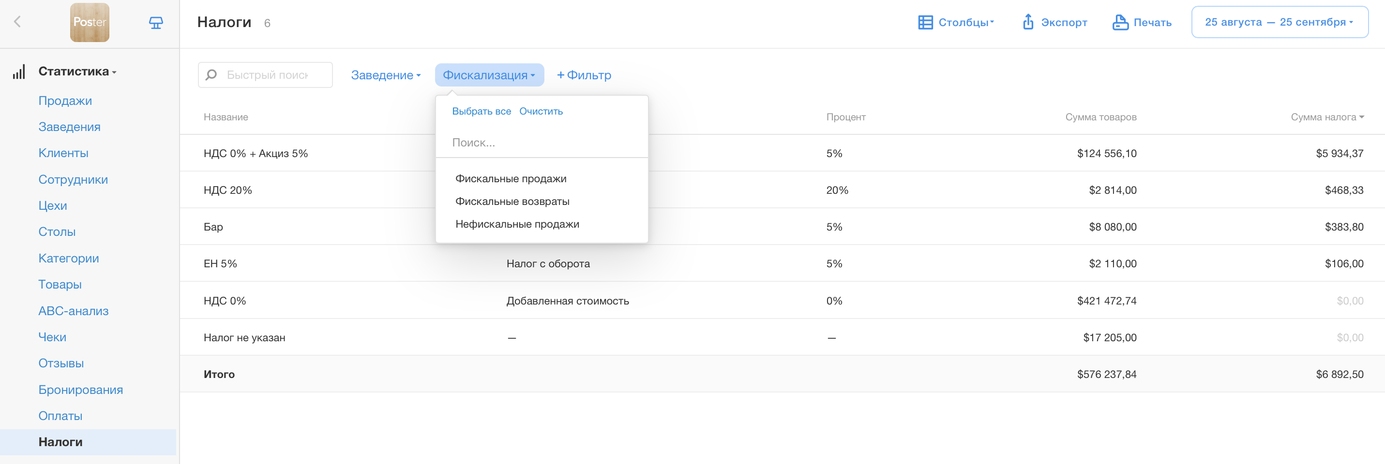Screen dimensions: 1385x464
Task: Select the Фискальные продажи option
Action: [x=510, y=179]
